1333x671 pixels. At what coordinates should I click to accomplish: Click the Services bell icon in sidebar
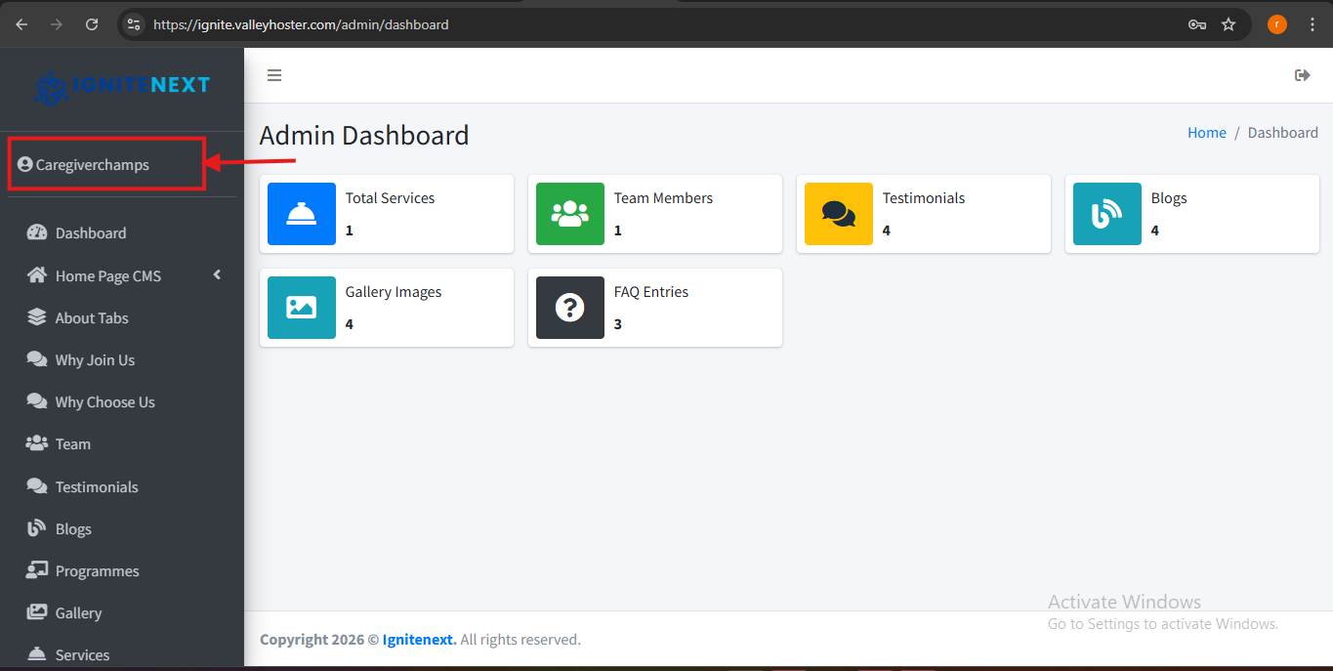(x=37, y=654)
